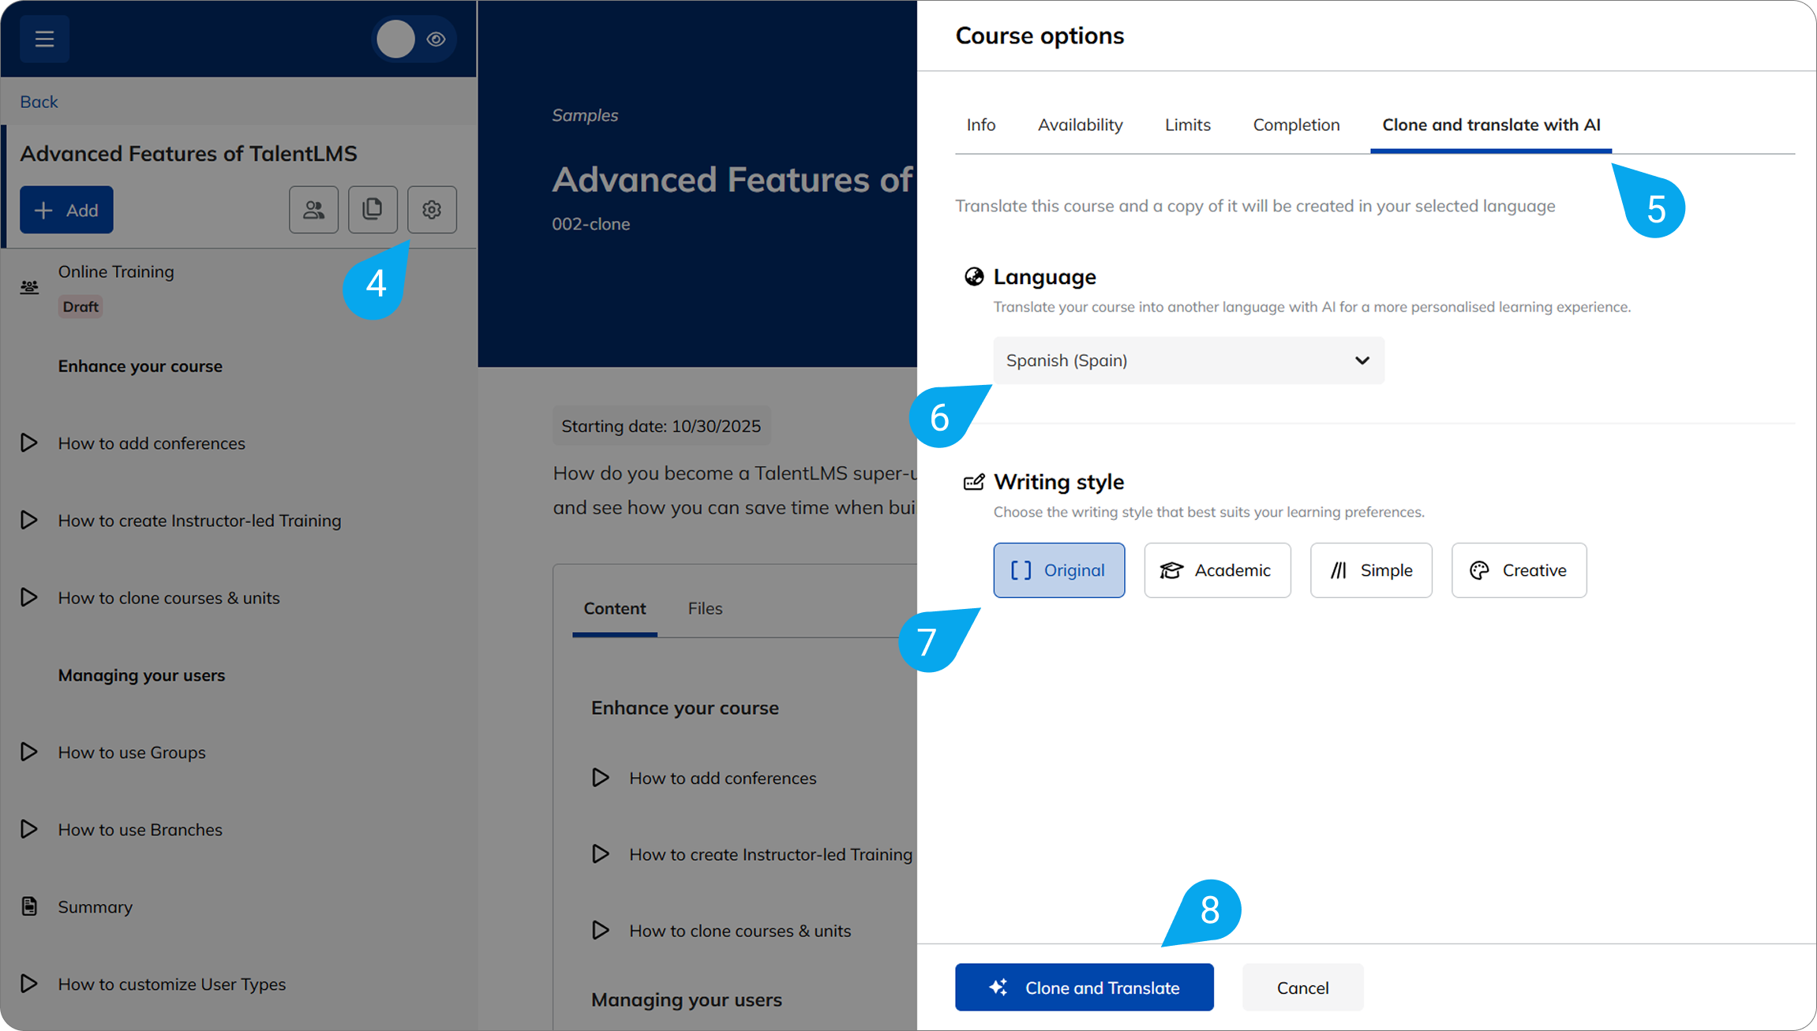Viewport: 1817px width, 1031px height.
Task: Switch to the Limits tab
Action: pos(1187,125)
